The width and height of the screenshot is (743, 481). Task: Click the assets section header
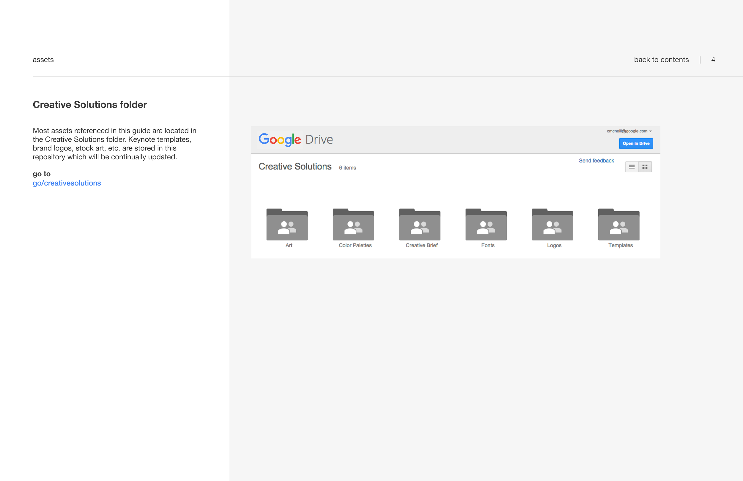(43, 60)
